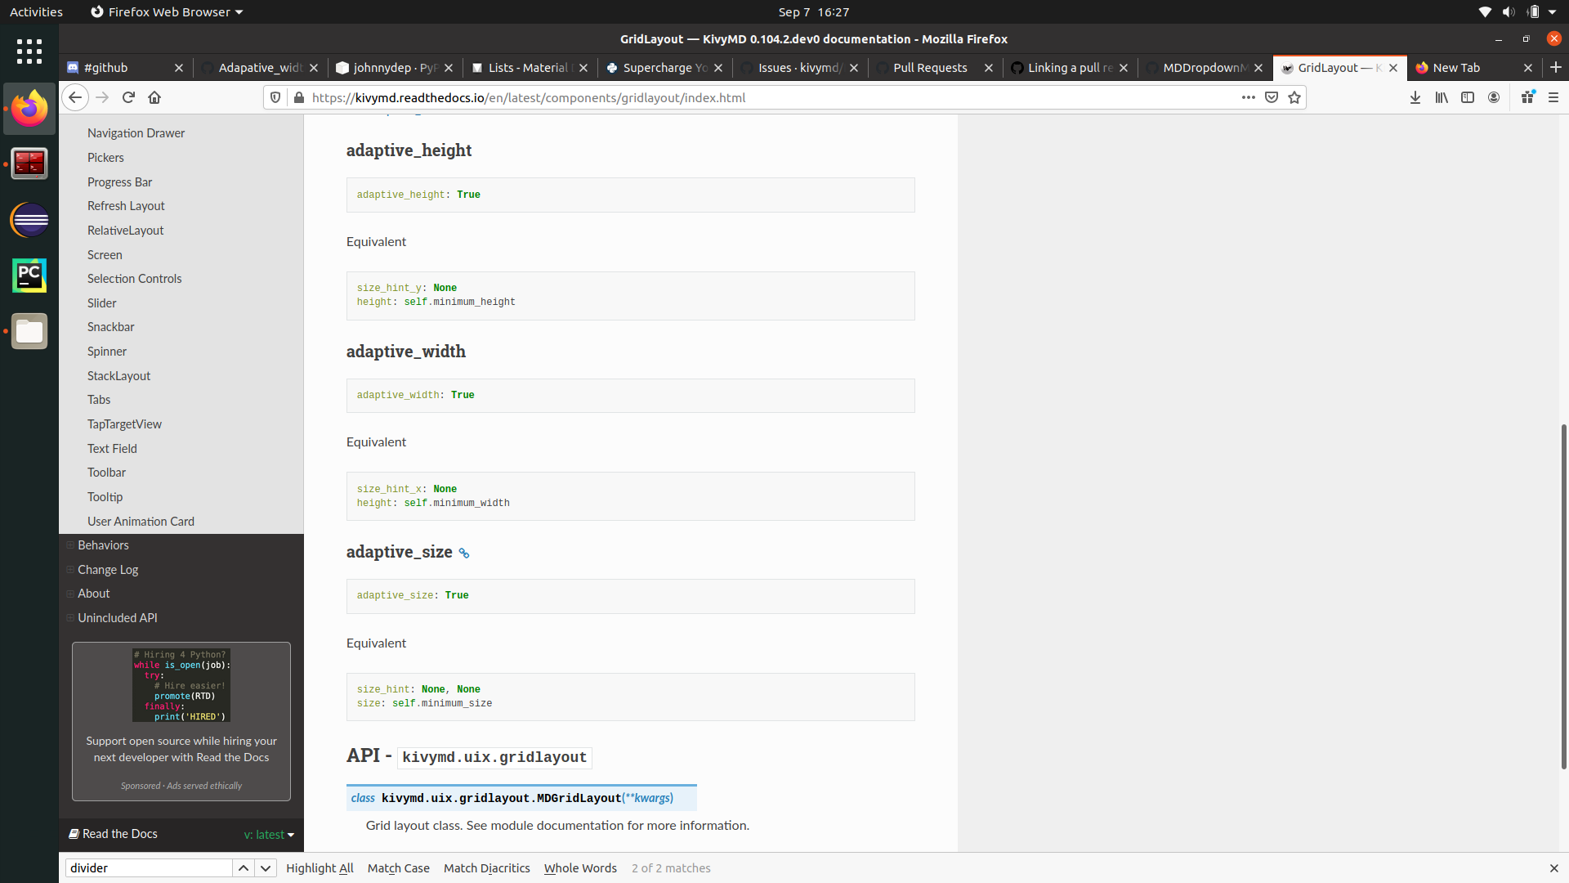Toggle Highlight All in the find bar
Viewport: 1569px width, 883px height.
pyautogui.click(x=320, y=867)
